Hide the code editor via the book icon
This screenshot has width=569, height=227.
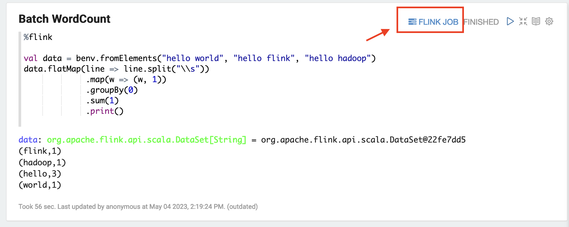(x=536, y=21)
